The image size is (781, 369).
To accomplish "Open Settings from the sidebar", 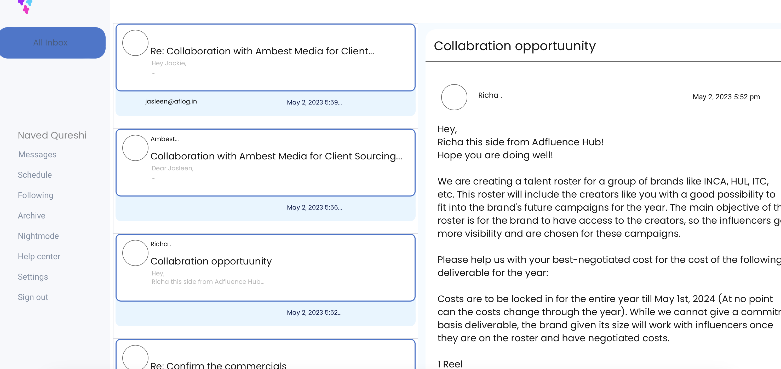I will [33, 277].
